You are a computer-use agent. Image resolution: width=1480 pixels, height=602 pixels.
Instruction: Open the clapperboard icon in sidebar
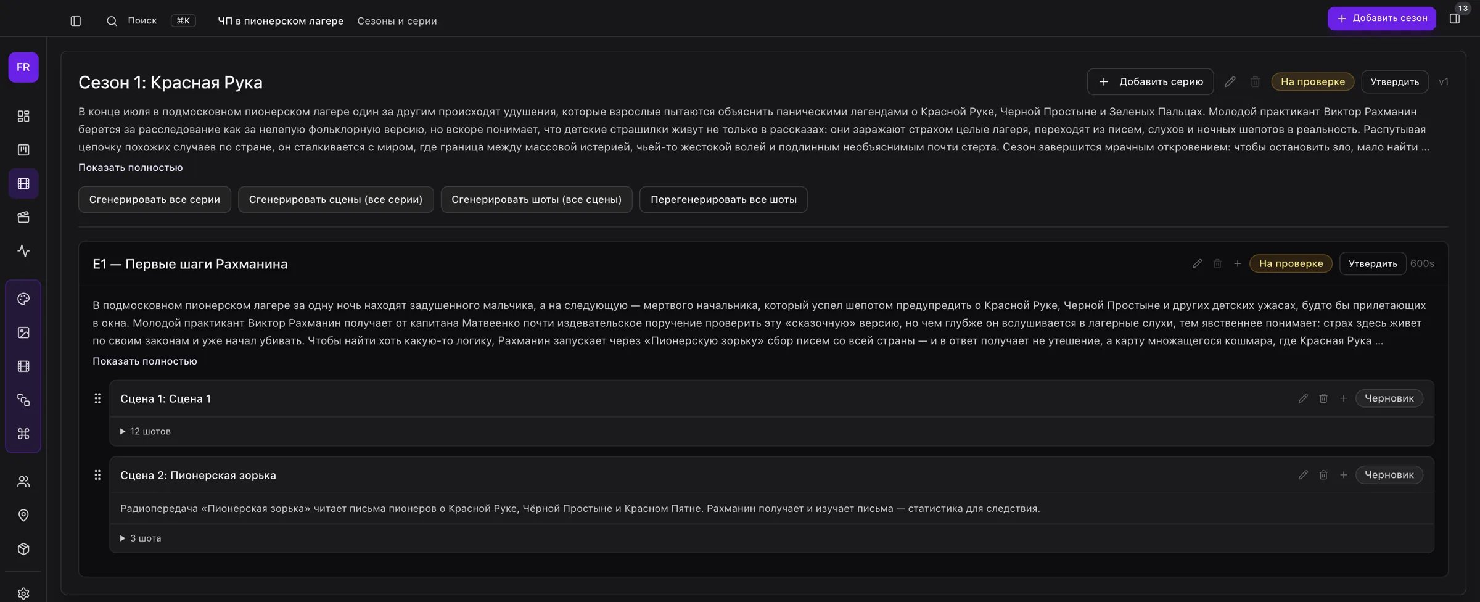click(x=23, y=217)
